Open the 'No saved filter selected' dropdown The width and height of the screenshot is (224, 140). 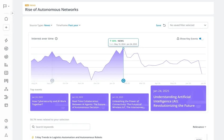point(188,25)
